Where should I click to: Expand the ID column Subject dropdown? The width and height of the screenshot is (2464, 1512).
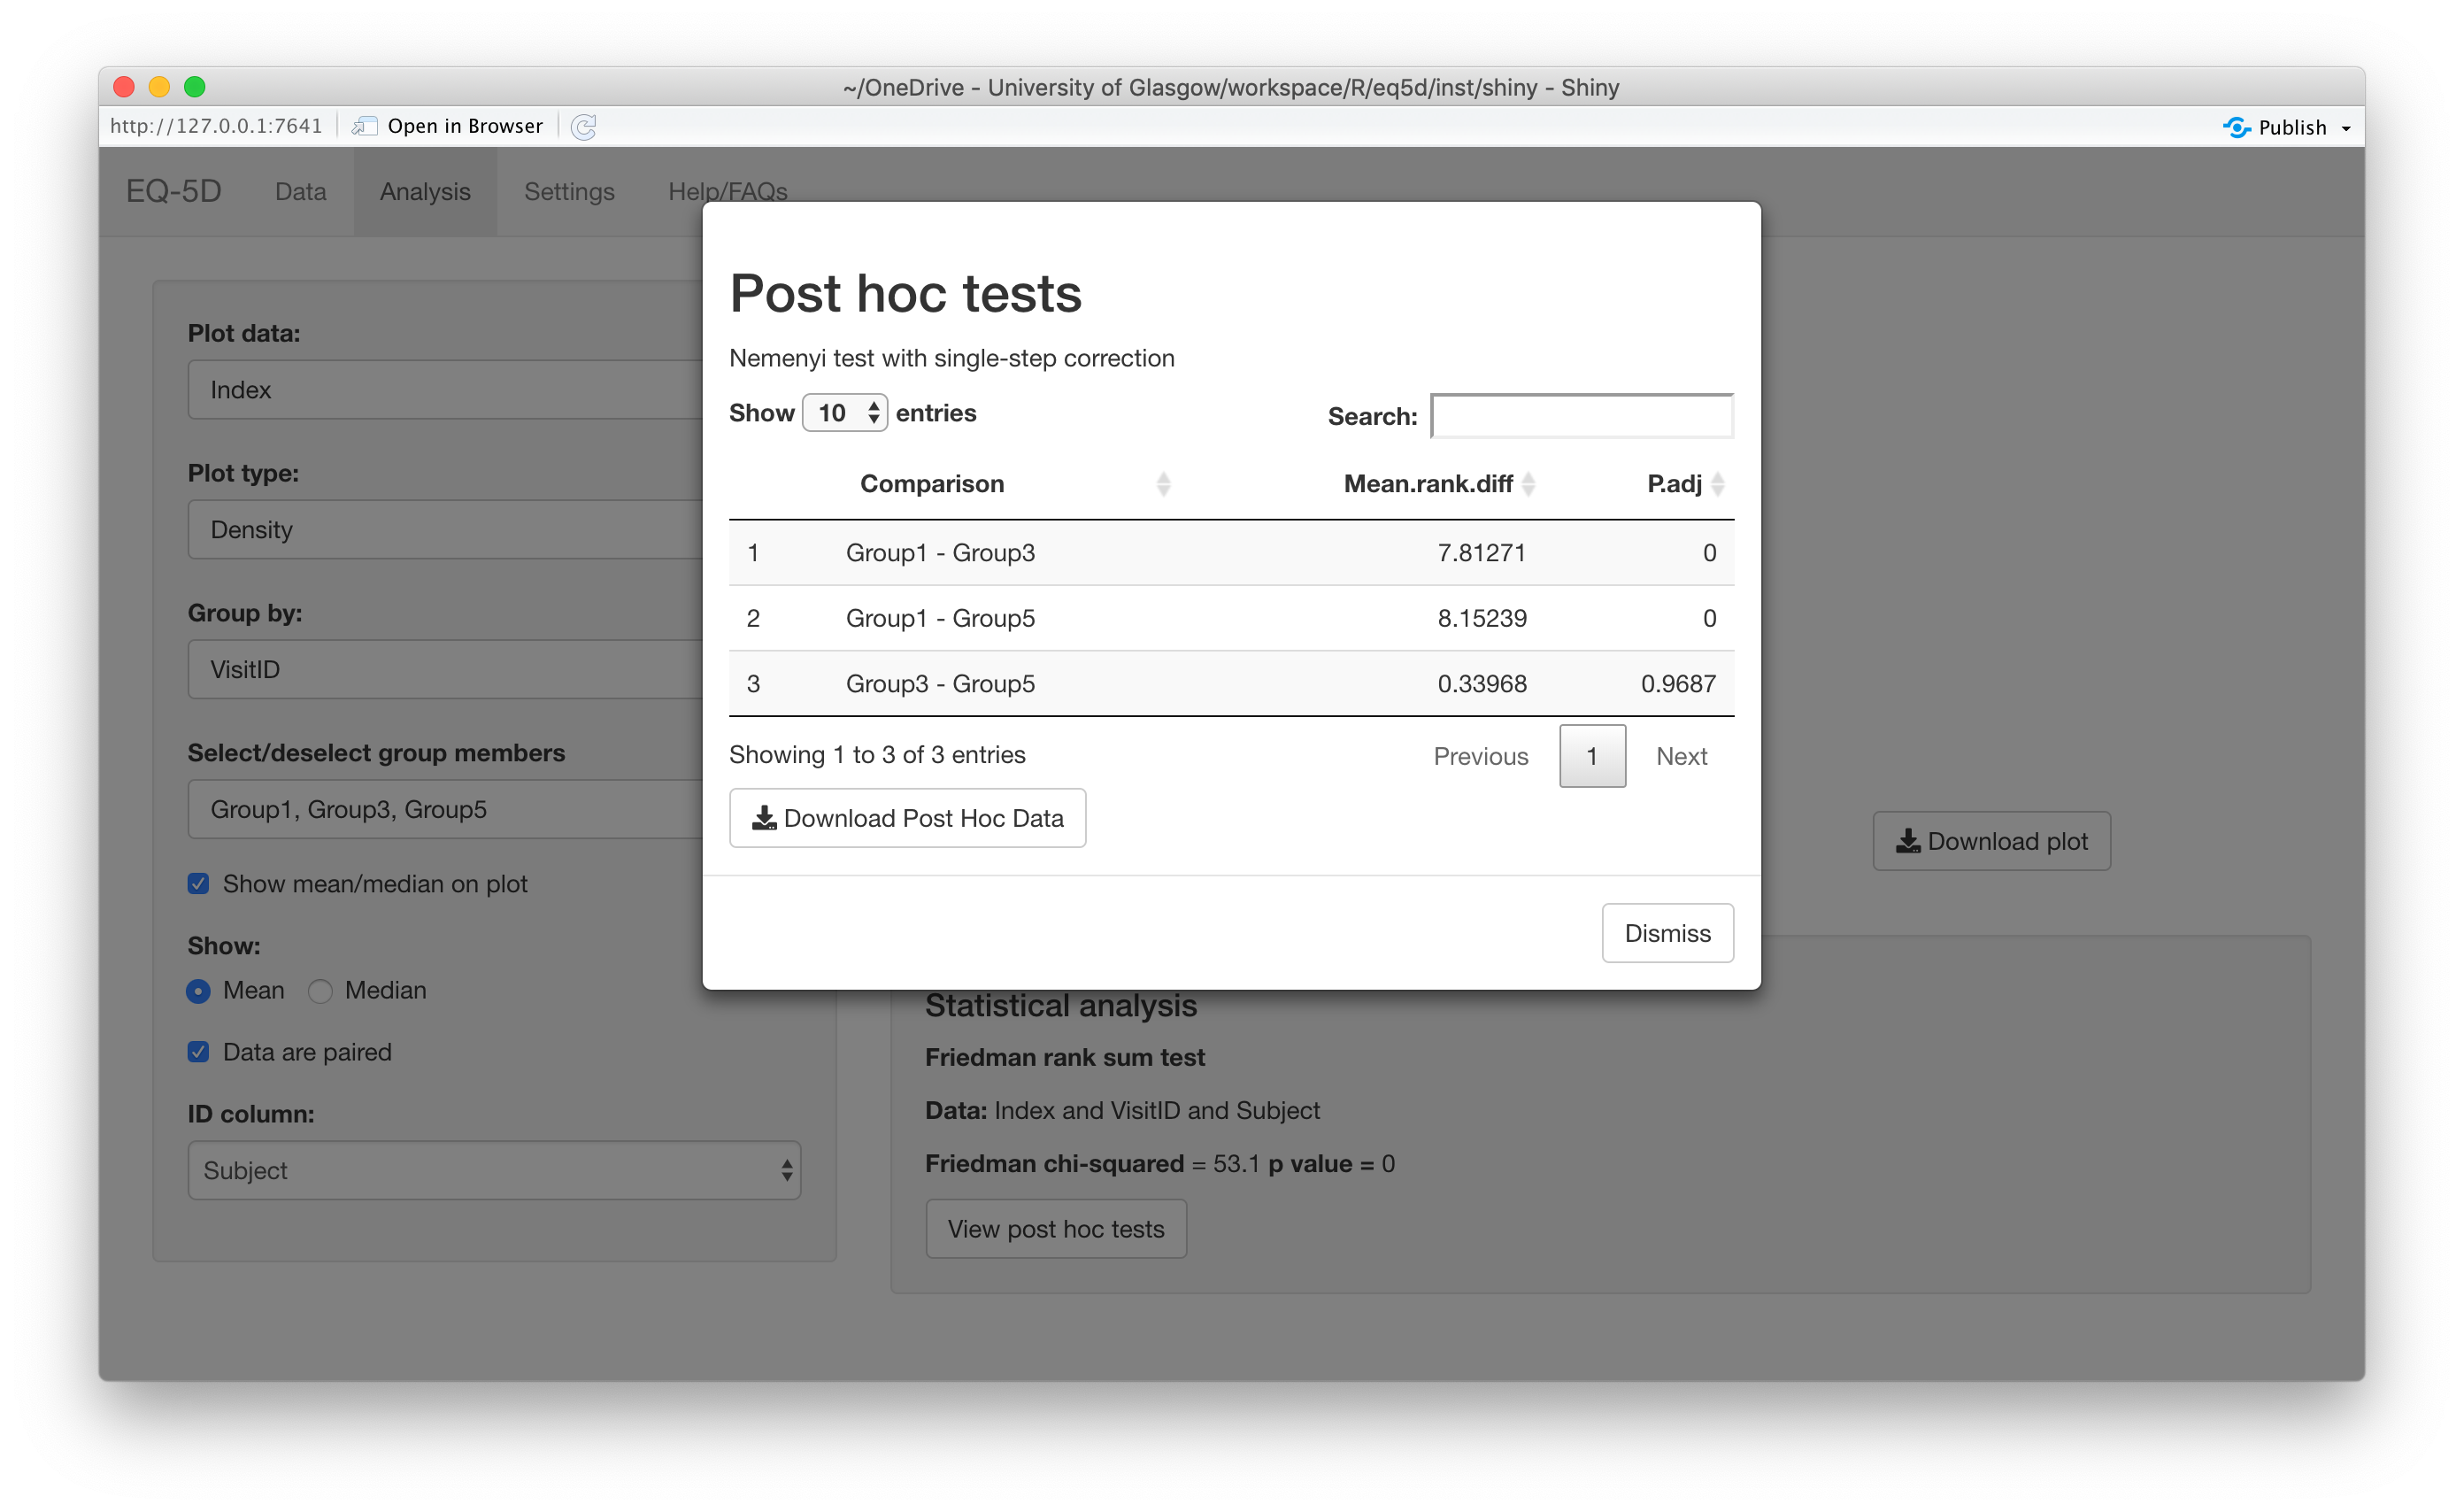493,1170
